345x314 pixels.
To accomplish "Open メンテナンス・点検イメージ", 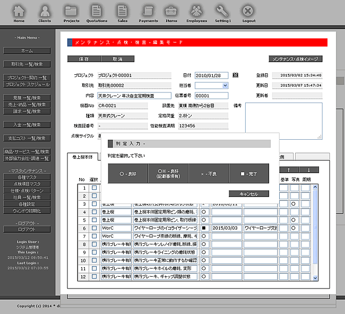I will 296,59.
